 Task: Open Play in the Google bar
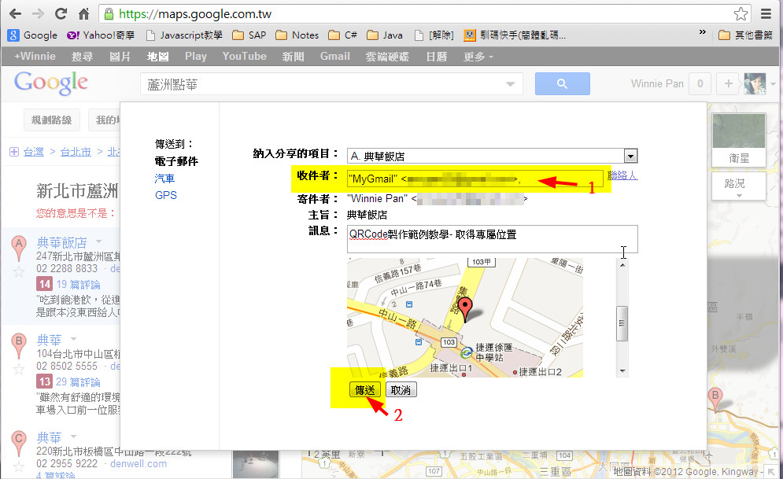point(196,57)
